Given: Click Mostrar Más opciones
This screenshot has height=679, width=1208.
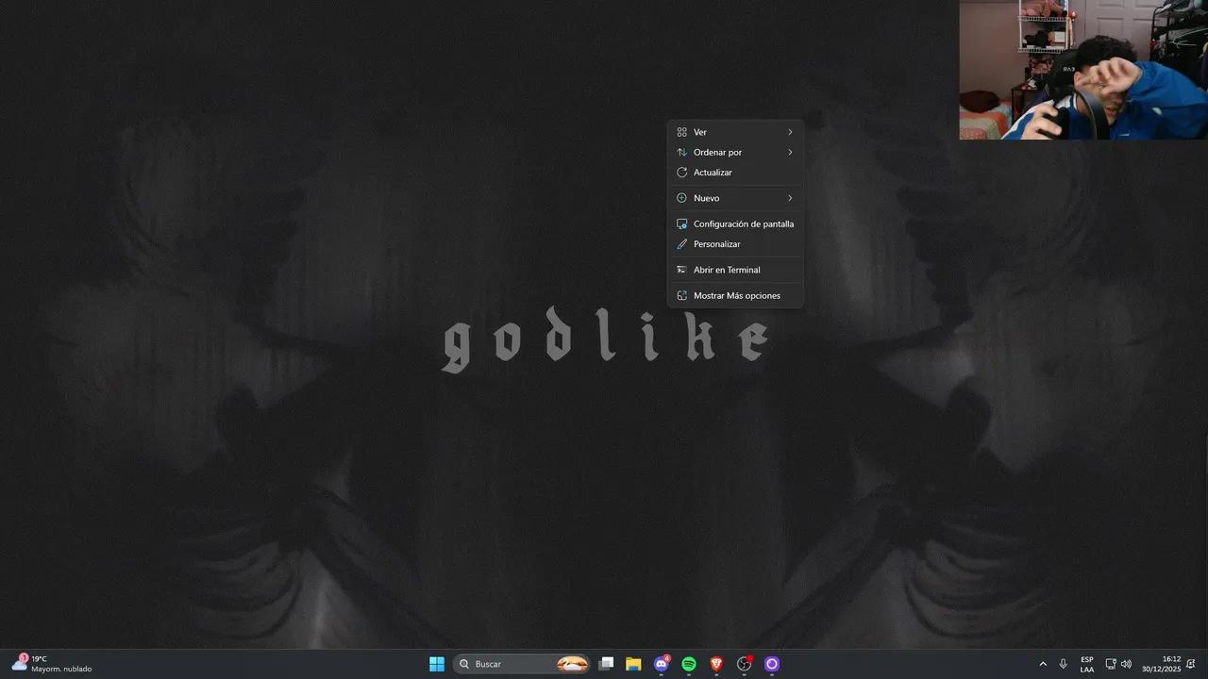Looking at the screenshot, I should 735,295.
